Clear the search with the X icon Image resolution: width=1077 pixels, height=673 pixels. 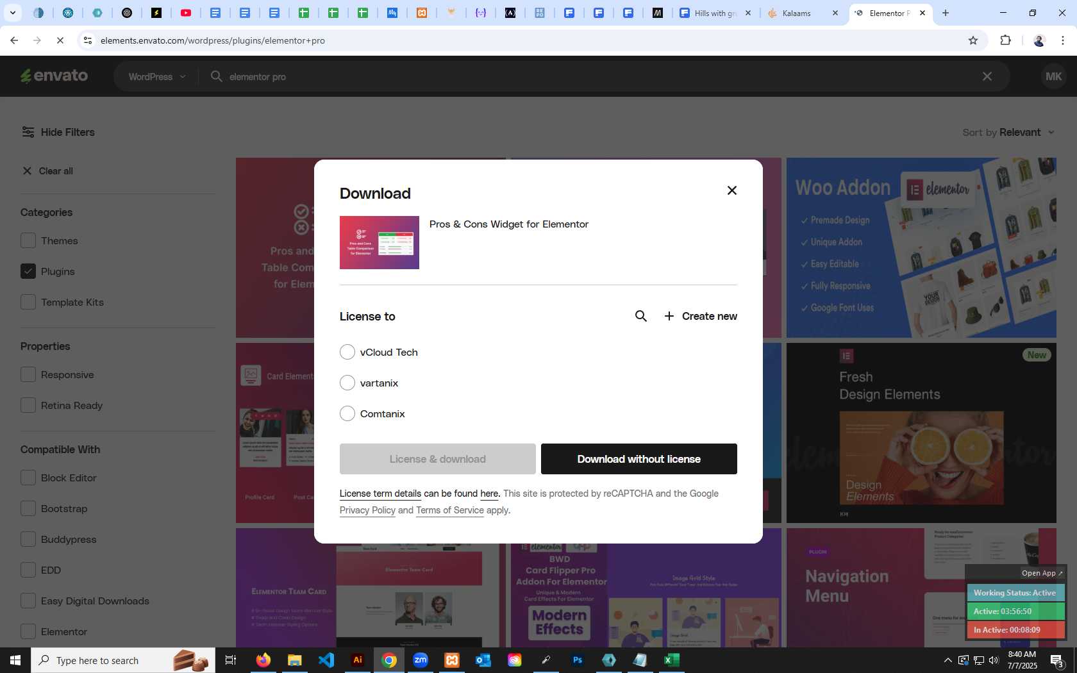coord(987,76)
